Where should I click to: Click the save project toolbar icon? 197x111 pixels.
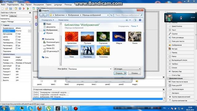pyautogui.click(x=10, y=9)
